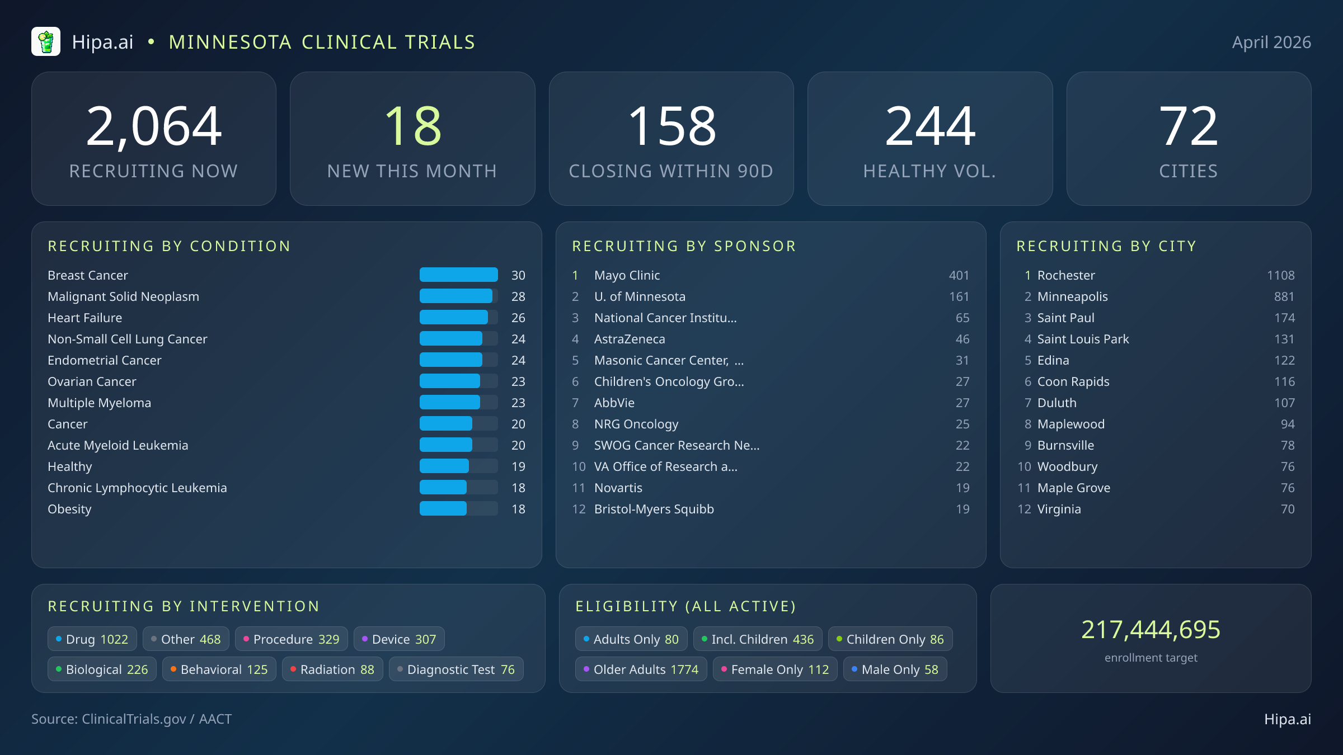Viewport: 1343px width, 755px height.
Task: Select the AbbVie sponsor row
Action: click(x=771, y=403)
